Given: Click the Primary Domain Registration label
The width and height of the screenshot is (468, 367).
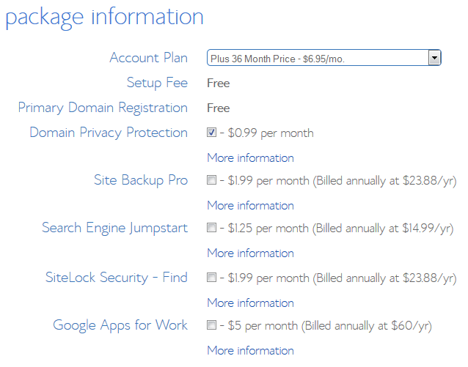Looking at the screenshot, I should pyautogui.click(x=103, y=108).
